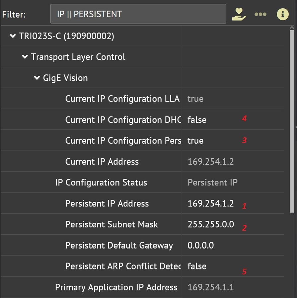Toggle Current IP Configuration DHCP false value

point(197,120)
